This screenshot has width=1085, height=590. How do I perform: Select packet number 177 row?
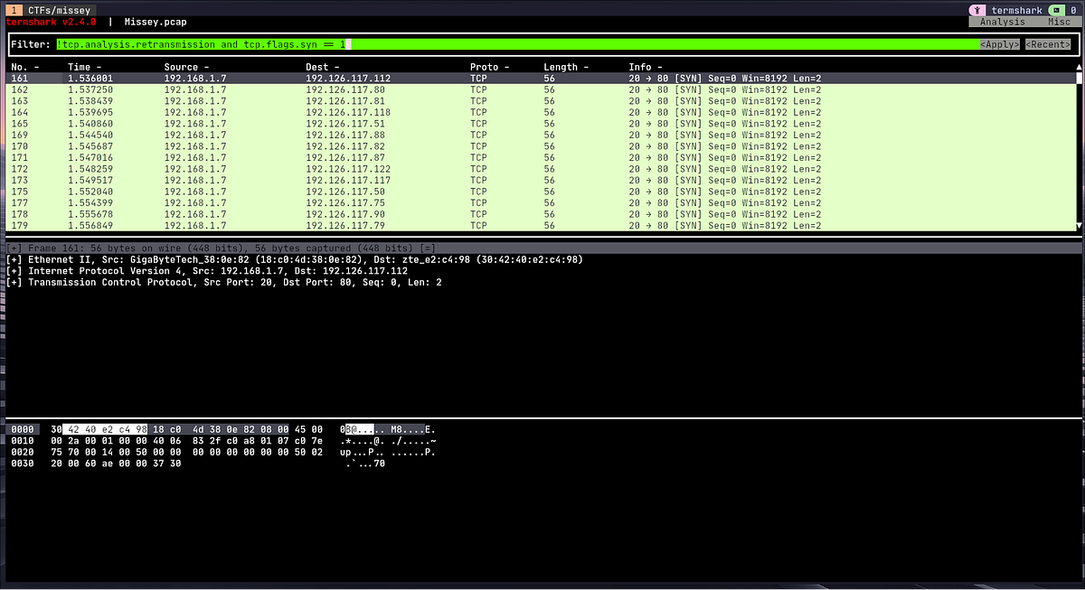click(x=541, y=203)
